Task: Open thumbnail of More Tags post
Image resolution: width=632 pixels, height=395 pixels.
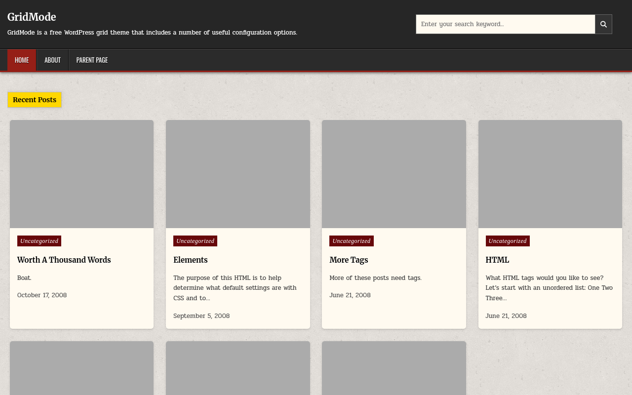Action: coord(394,174)
